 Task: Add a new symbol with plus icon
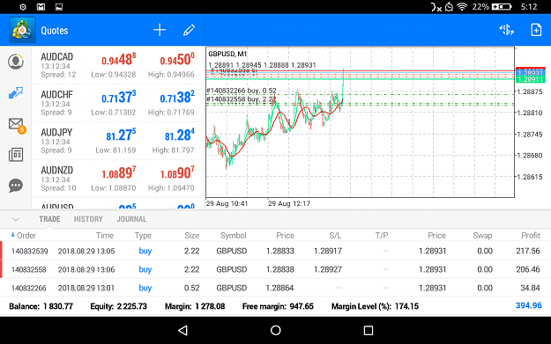[160, 30]
